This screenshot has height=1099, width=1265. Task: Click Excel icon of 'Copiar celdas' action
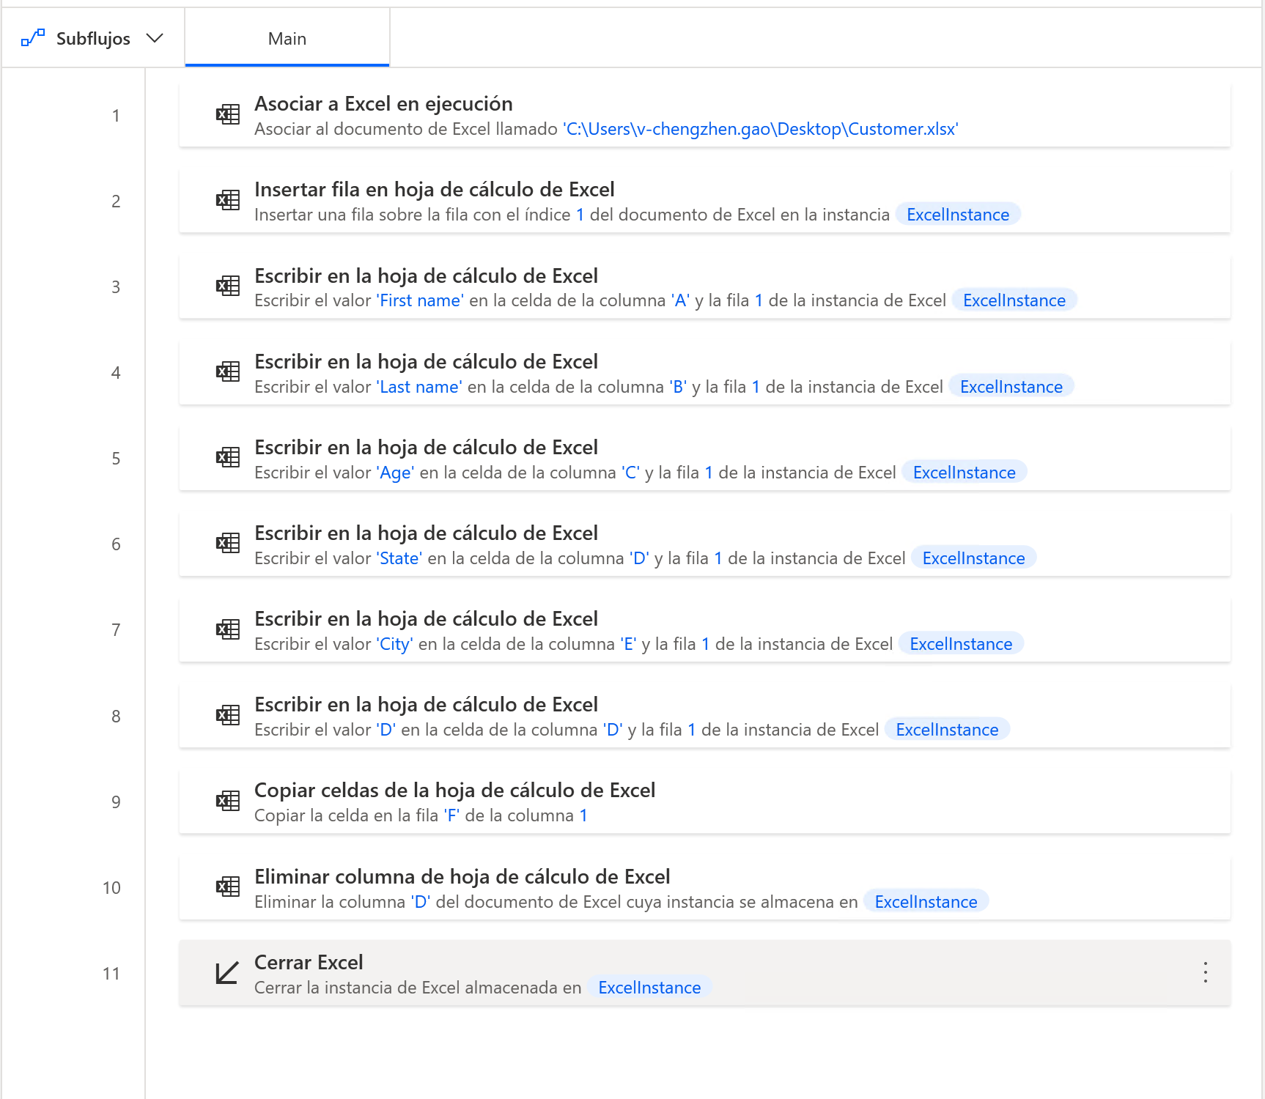click(228, 802)
